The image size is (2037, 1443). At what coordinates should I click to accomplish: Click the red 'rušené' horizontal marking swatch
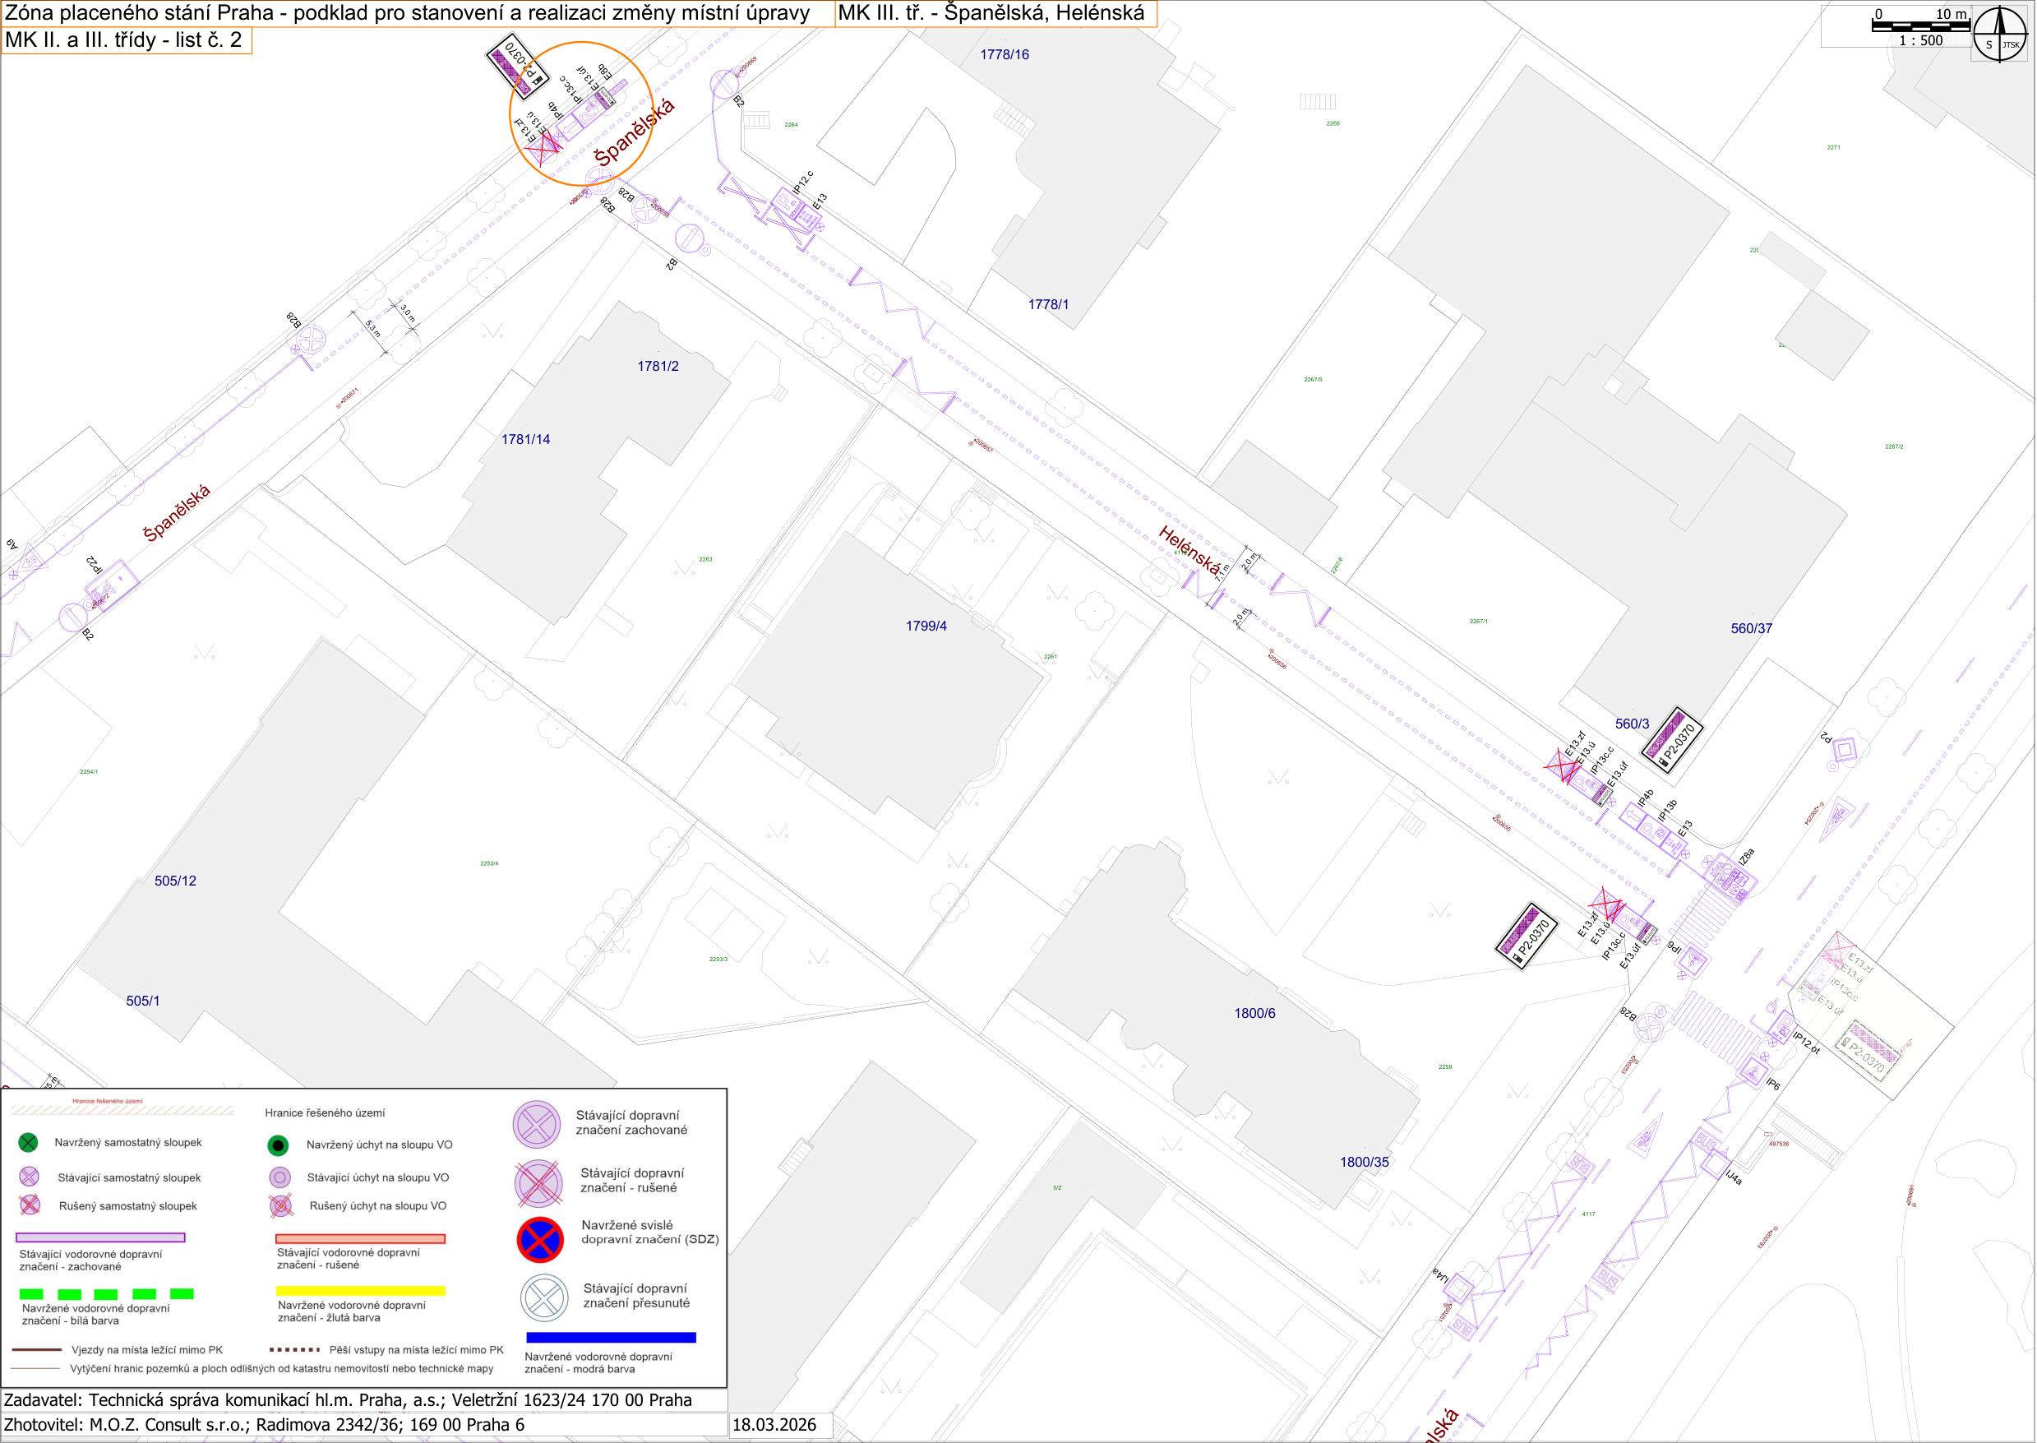click(x=360, y=1238)
